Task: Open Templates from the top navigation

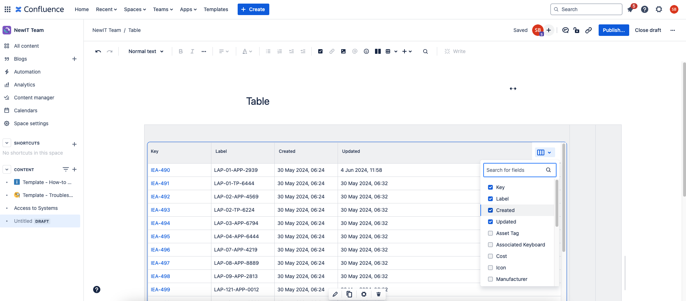Action: (216, 9)
